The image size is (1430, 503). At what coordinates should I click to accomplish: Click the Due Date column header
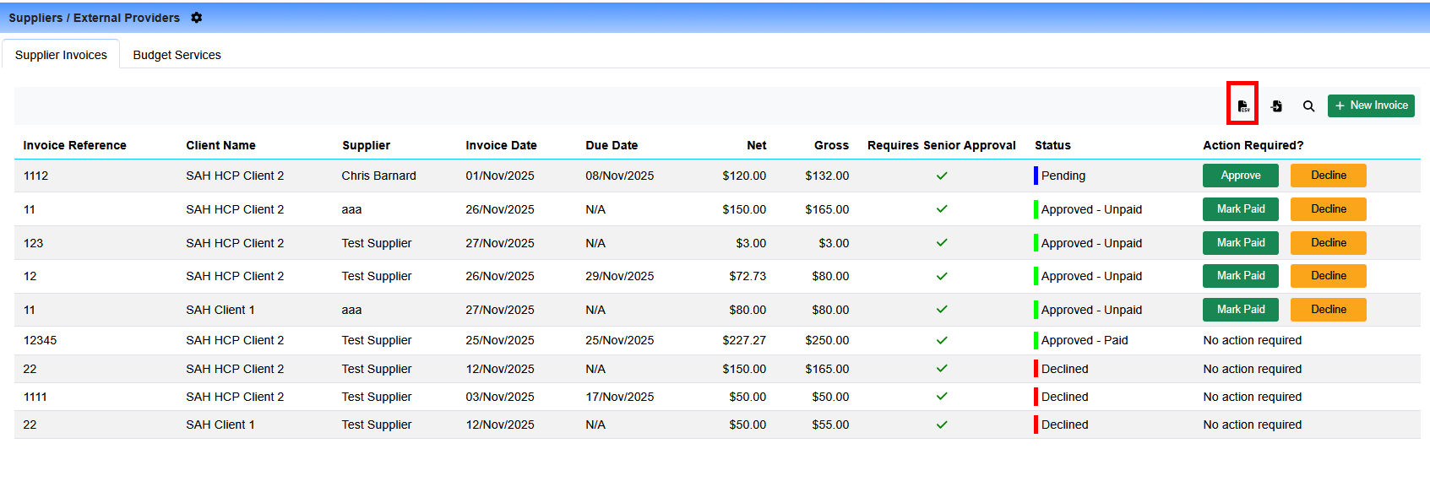tap(612, 145)
